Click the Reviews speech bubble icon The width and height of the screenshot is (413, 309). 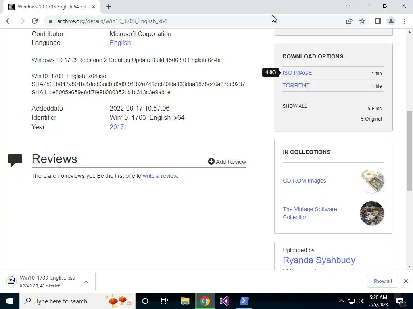coord(15,160)
